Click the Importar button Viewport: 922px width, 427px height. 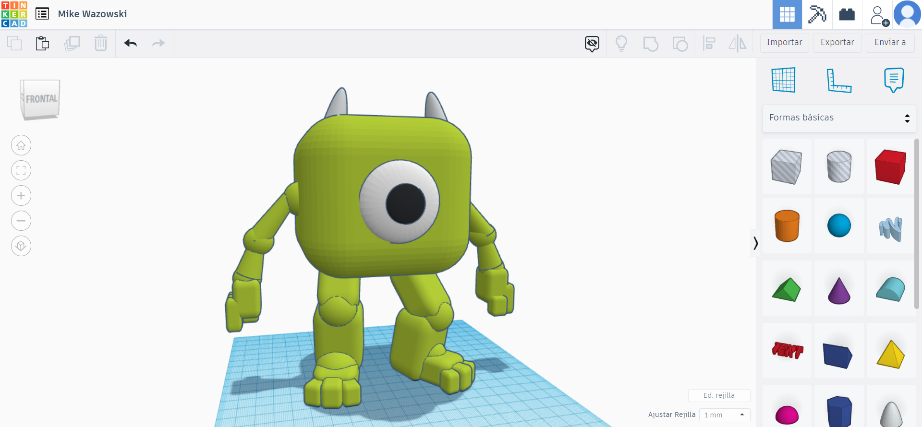(785, 43)
